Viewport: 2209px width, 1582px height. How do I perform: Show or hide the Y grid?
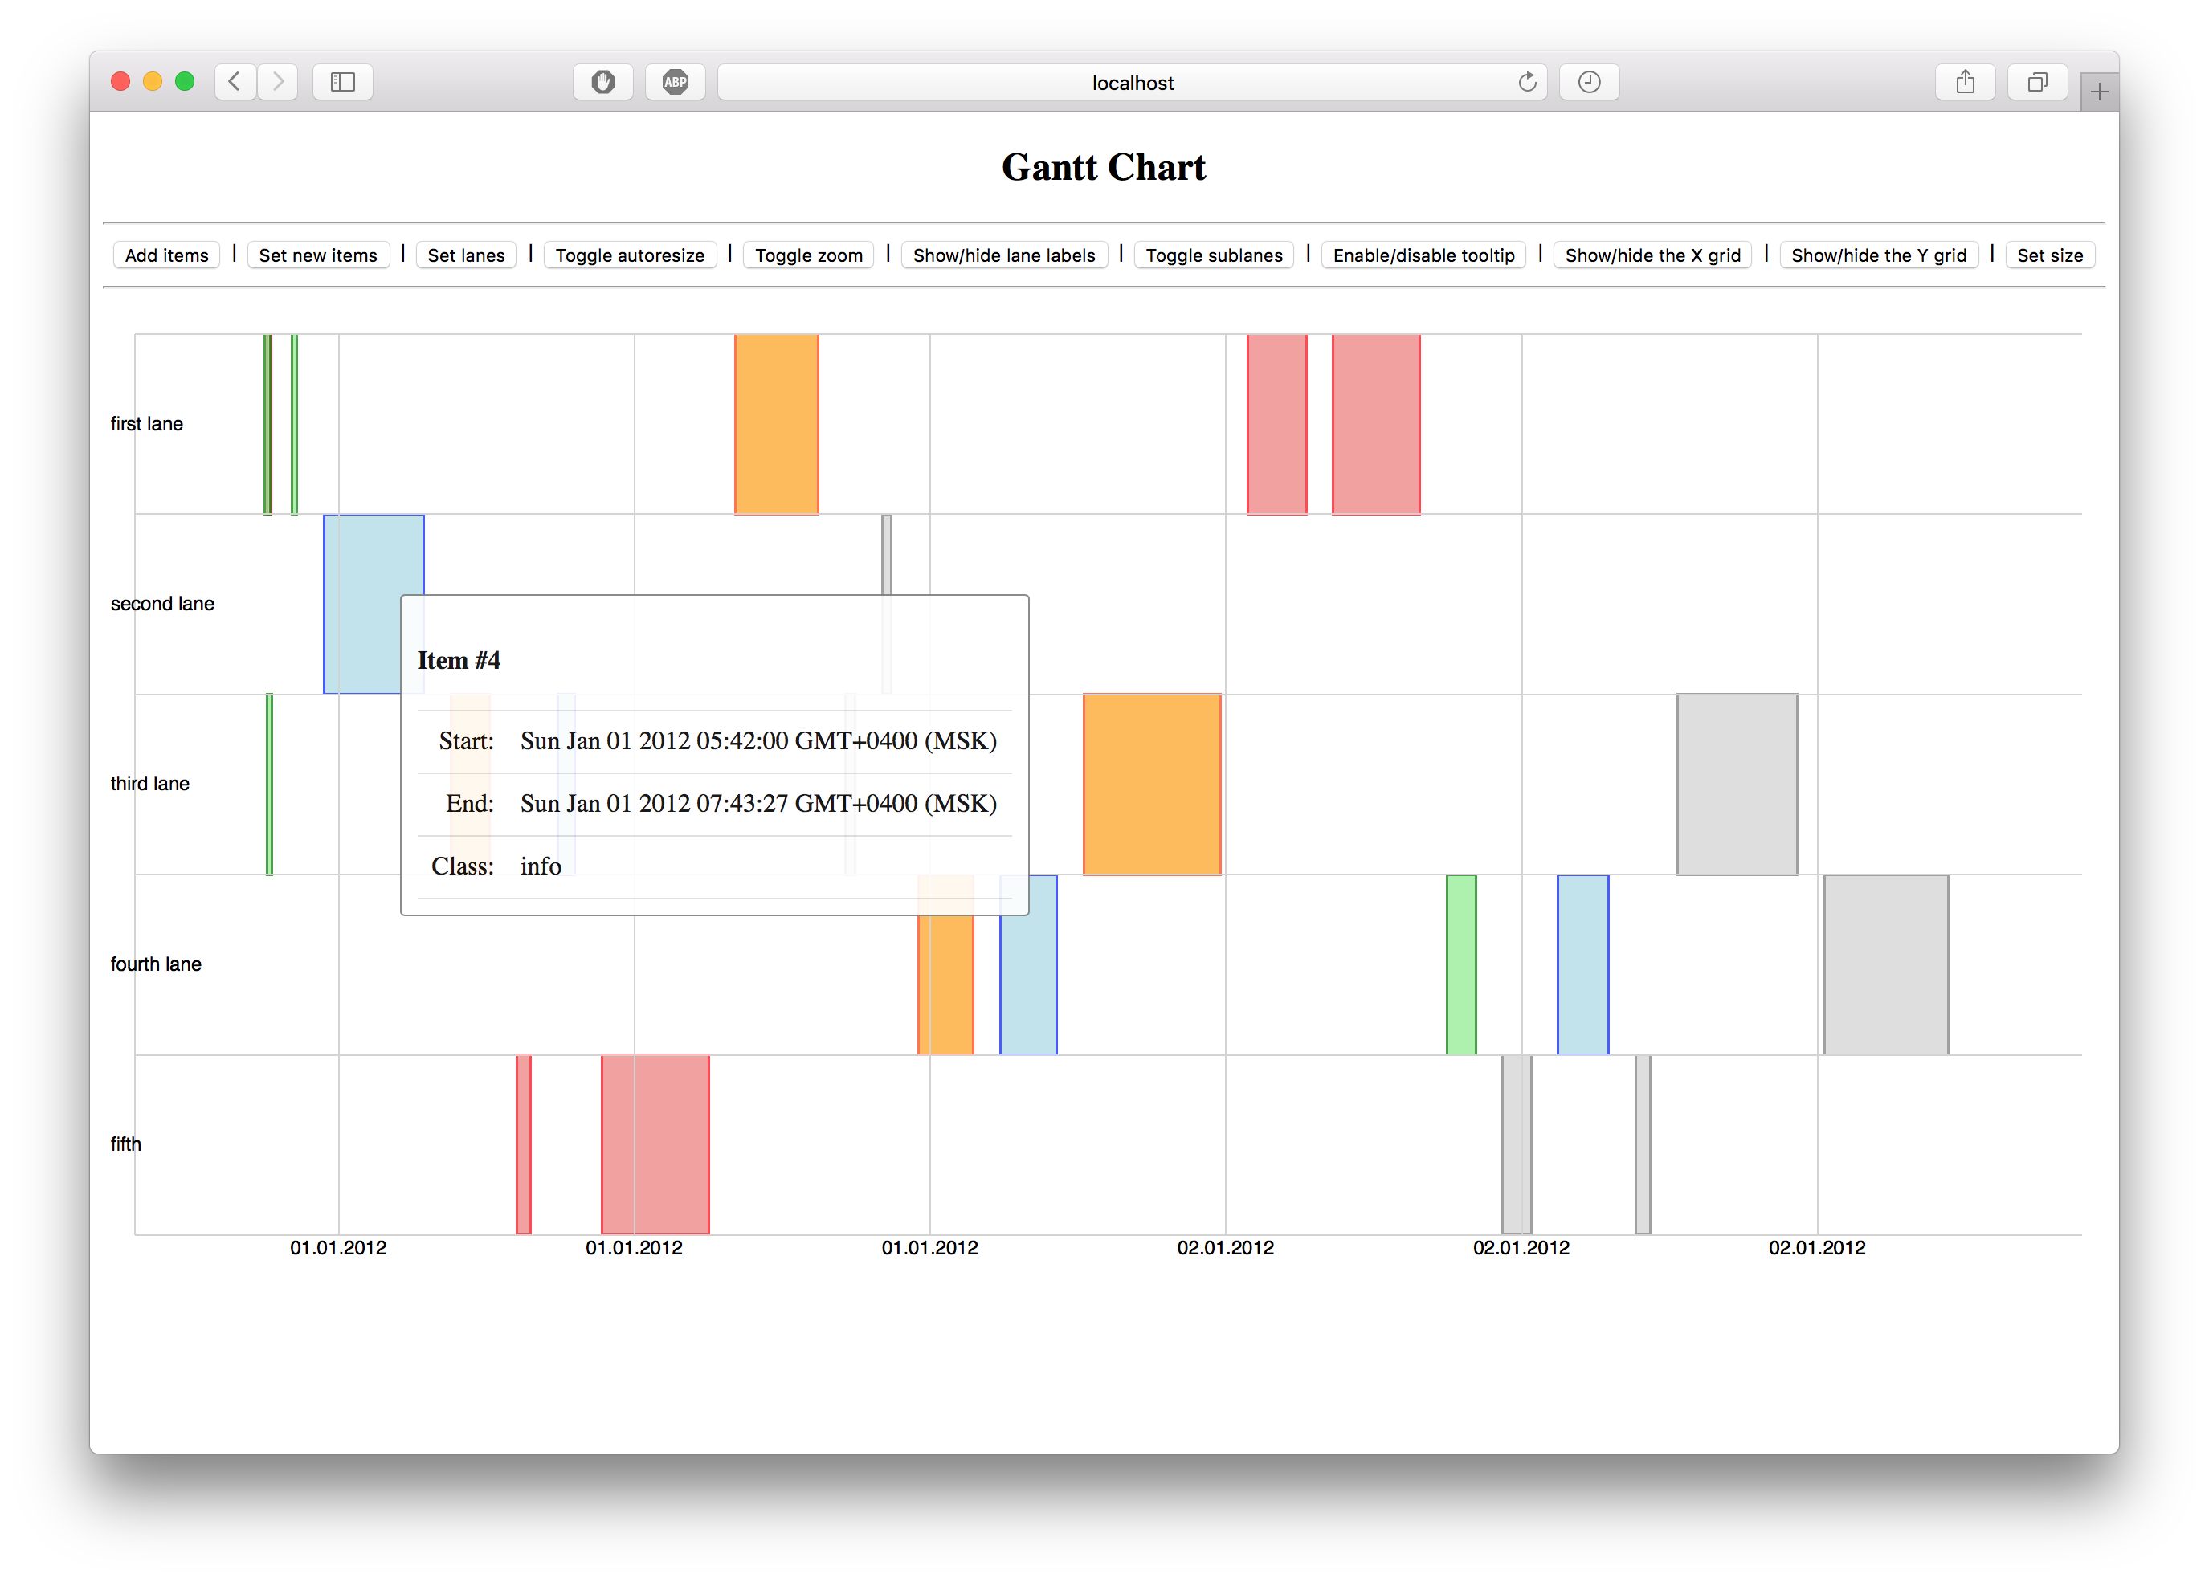[1879, 255]
